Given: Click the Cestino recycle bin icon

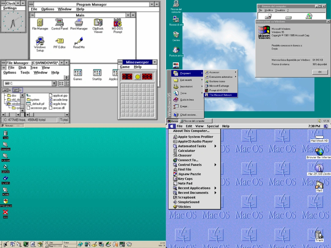Looking at the screenshot, I should [176, 35].
